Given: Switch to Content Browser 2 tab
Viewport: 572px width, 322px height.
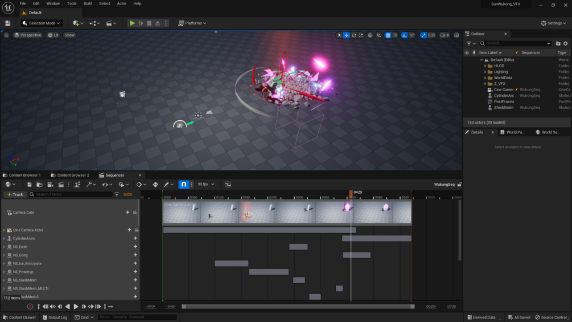Looking at the screenshot, I should (70, 175).
